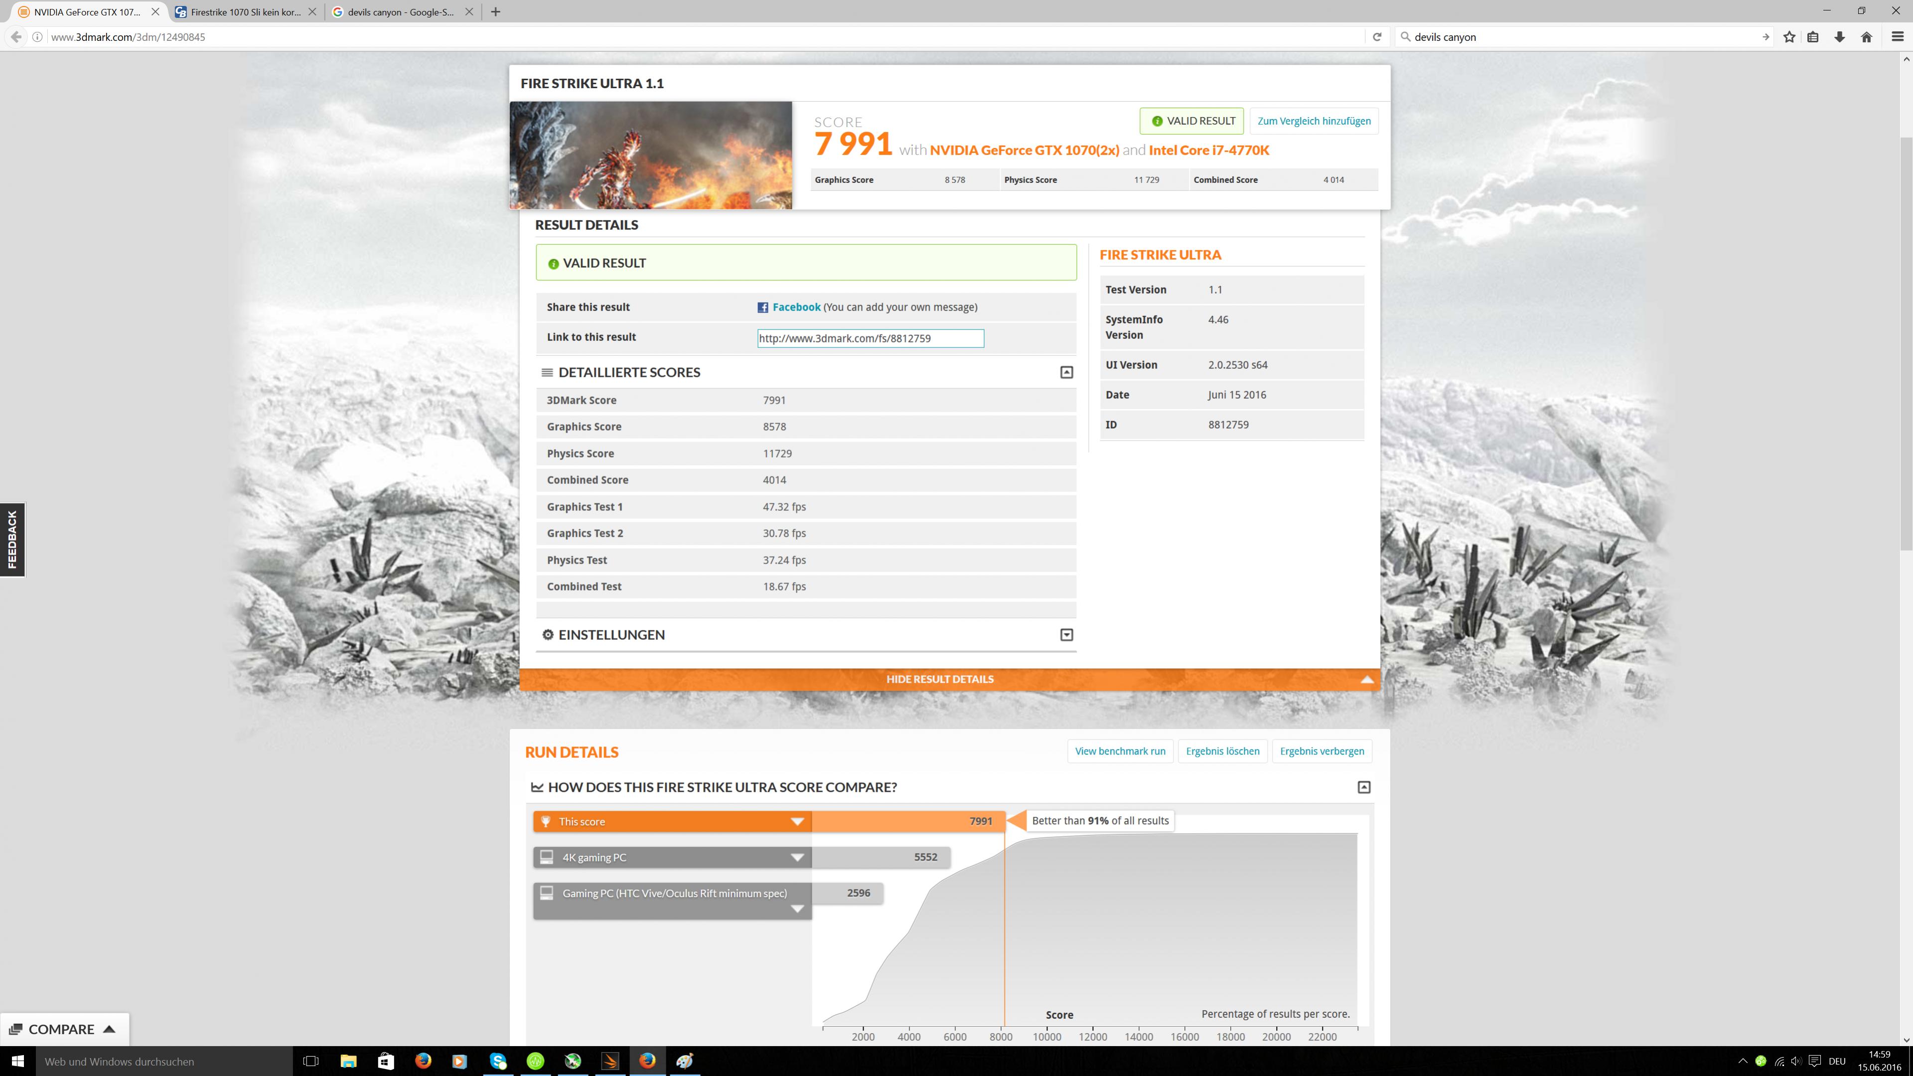This screenshot has width=1913, height=1076.
Task: Open the volume control in system tray
Action: pos(1796,1061)
